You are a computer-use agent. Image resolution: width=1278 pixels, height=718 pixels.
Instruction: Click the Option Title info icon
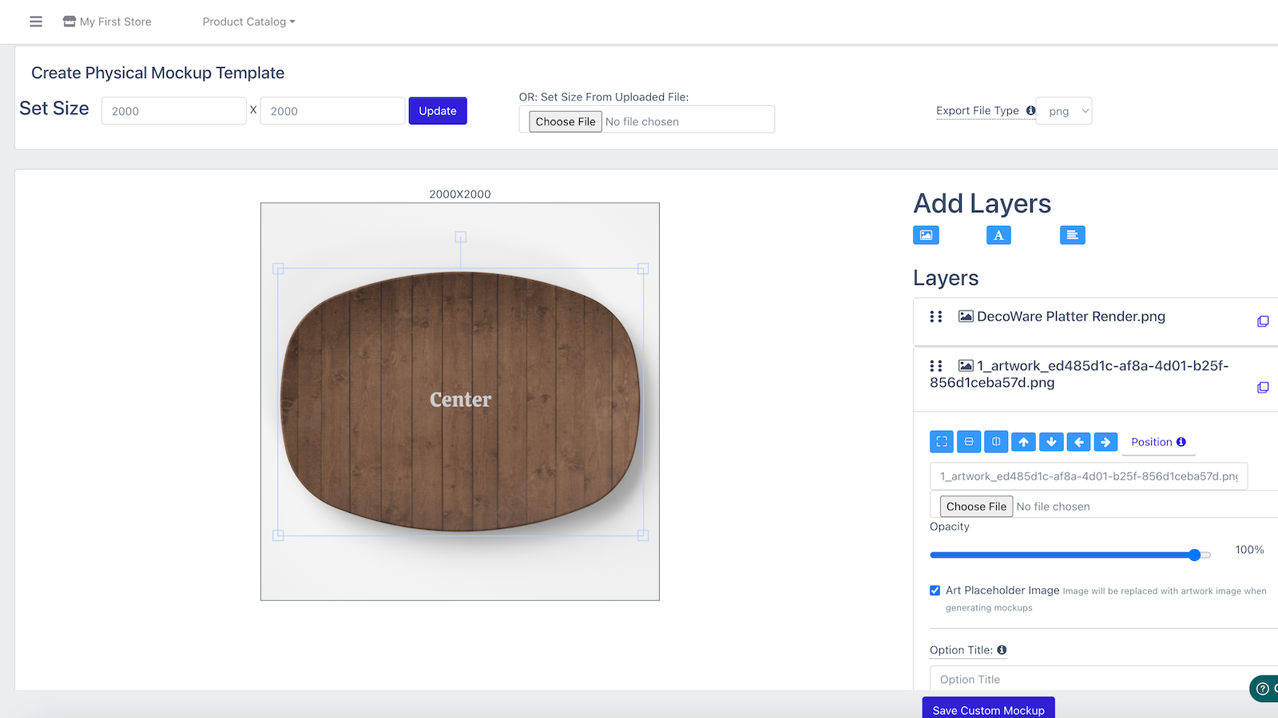(1002, 649)
